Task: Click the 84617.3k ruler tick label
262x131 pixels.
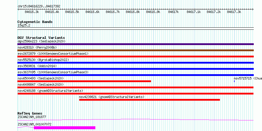Action: tap(234, 12)
